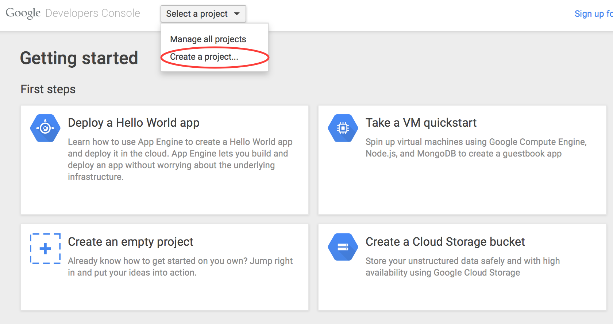Click the Compute Engine chip icon
Image resolution: width=613 pixels, height=324 pixels.
coord(343,128)
